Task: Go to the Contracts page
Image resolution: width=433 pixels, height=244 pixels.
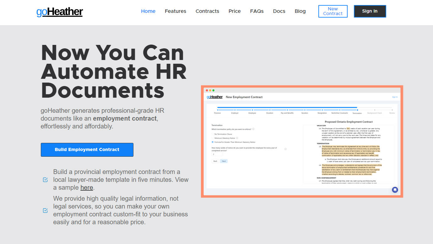Action: coord(207,11)
